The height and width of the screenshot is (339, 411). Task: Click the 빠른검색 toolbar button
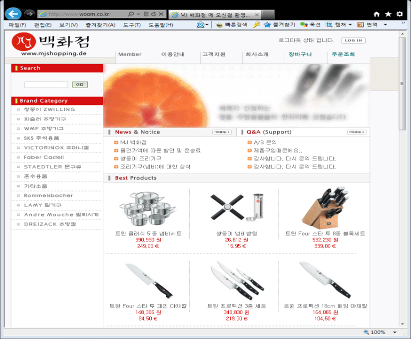pyautogui.click(x=231, y=24)
